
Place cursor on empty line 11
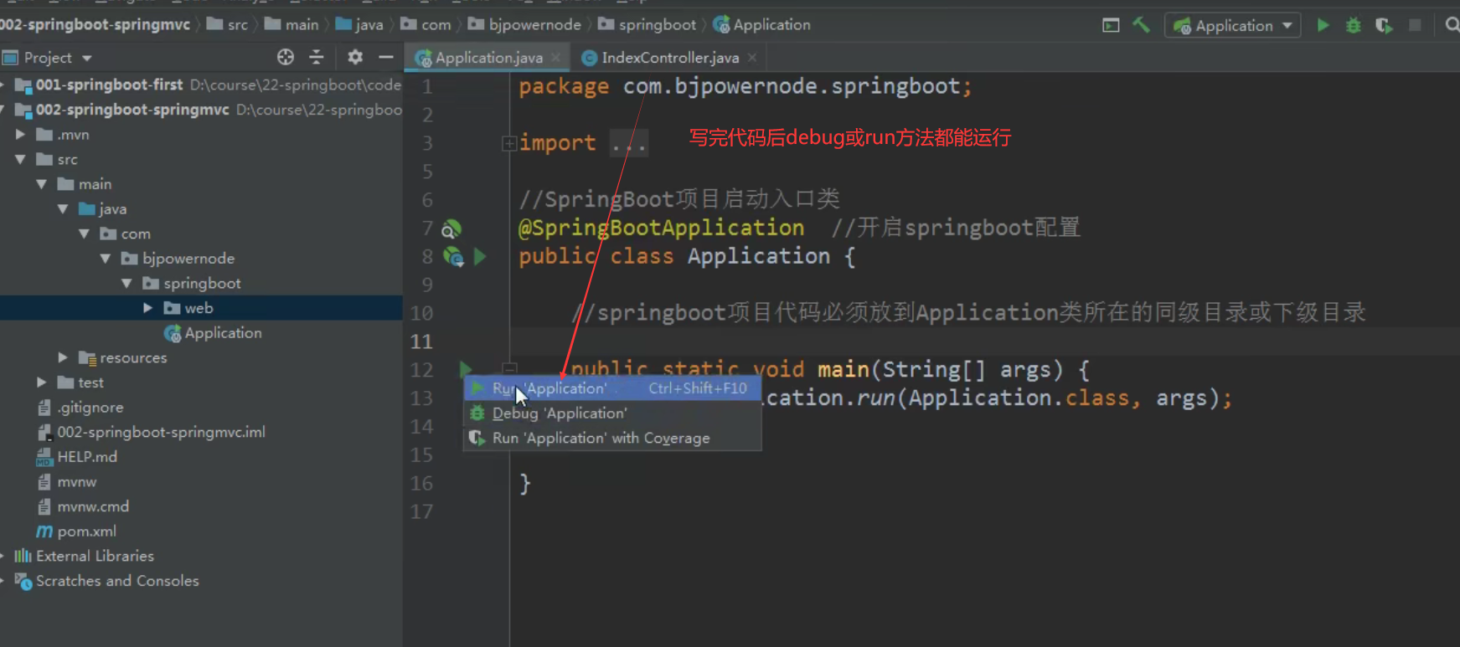pyautogui.click(x=984, y=341)
